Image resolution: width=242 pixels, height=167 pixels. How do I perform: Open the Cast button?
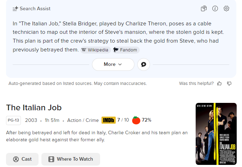pos(22,159)
